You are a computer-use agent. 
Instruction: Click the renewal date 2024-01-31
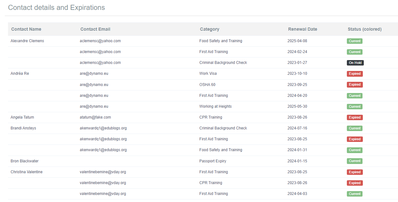tap(297, 150)
